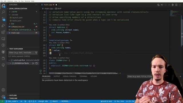Click the passed test gutter icon on line 29
The width and height of the screenshot is (183, 103).
pyautogui.click(x=41, y=71)
